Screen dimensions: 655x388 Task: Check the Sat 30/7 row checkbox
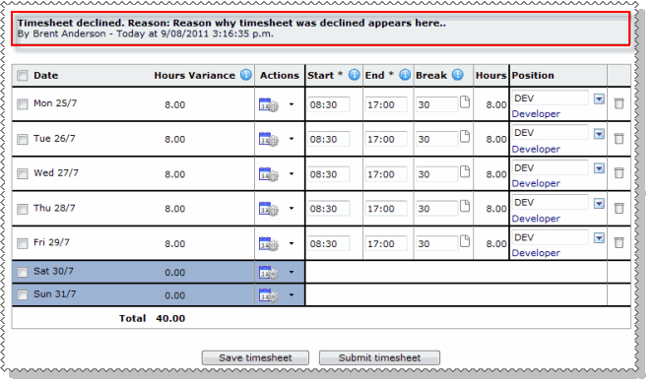click(22, 273)
